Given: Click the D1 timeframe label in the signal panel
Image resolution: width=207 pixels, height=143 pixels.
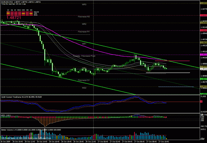Looking at the screenshot, I should (x=8, y=10).
